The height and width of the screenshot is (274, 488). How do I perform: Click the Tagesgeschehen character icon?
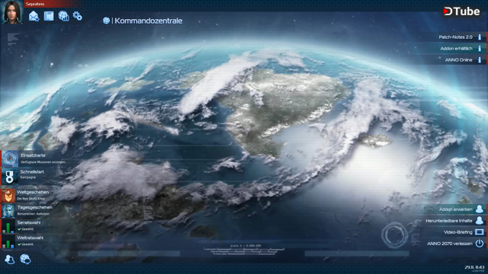pyautogui.click(x=8, y=211)
